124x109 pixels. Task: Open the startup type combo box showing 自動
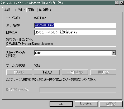75,53
